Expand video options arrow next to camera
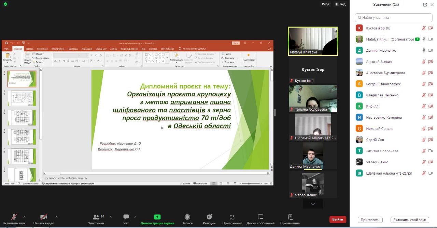This screenshot has height=228, width=437. point(56,217)
